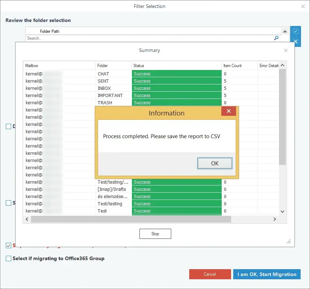Select the IMPORTANT folder row
The image size is (310, 289).
coord(151,95)
